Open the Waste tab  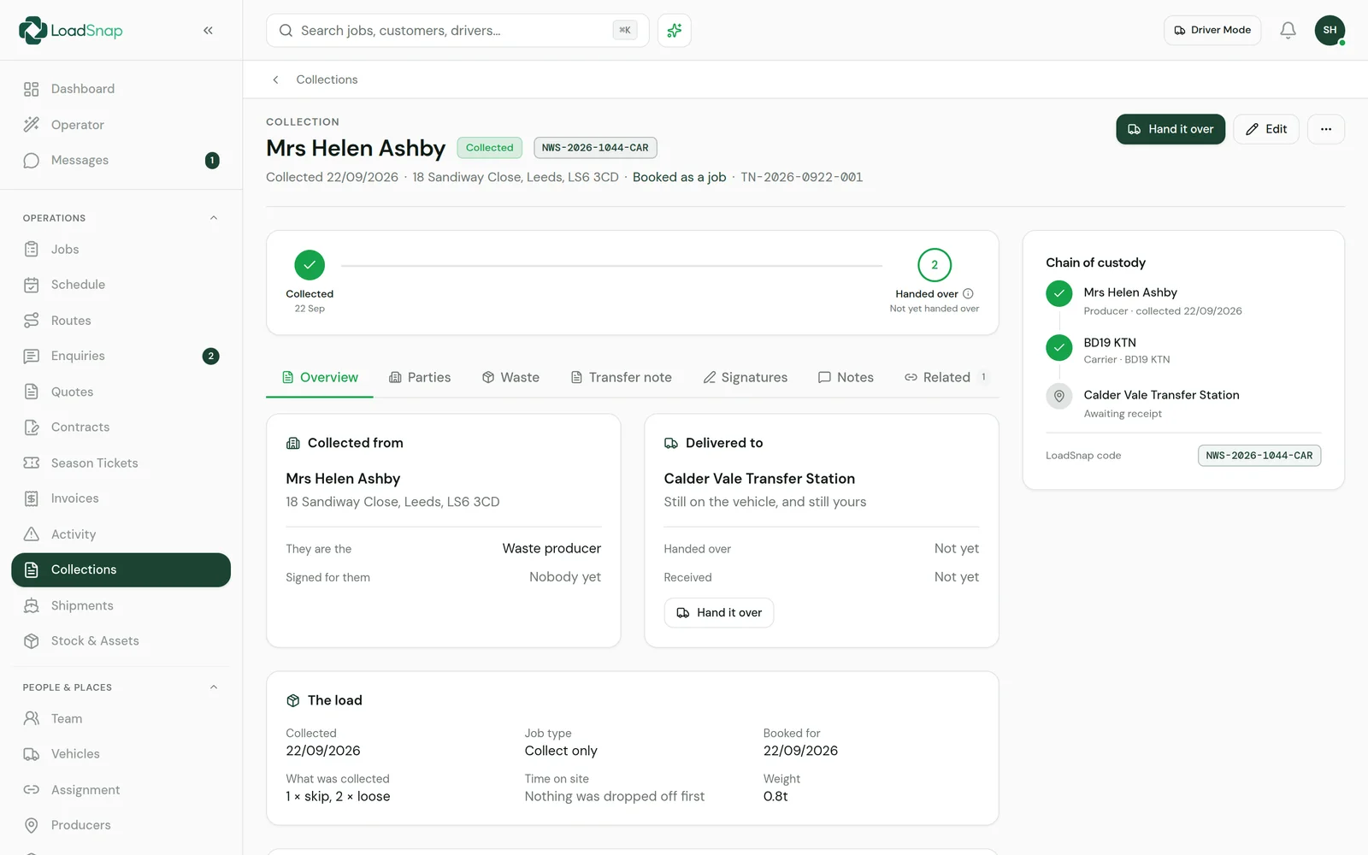pos(510,378)
